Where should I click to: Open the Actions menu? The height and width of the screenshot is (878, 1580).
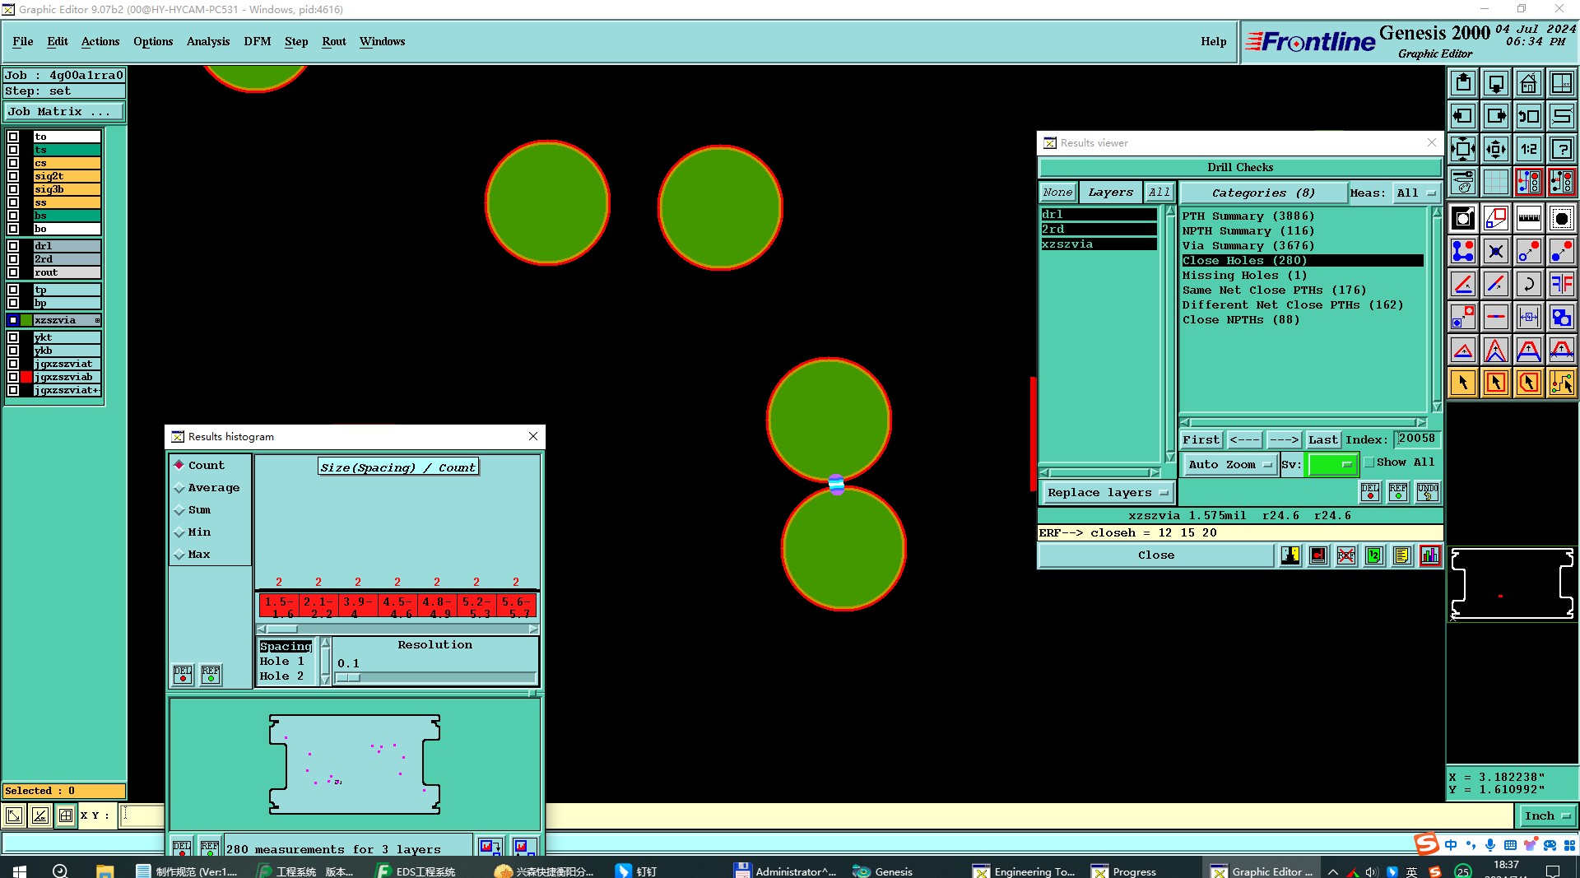(x=100, y=42)
